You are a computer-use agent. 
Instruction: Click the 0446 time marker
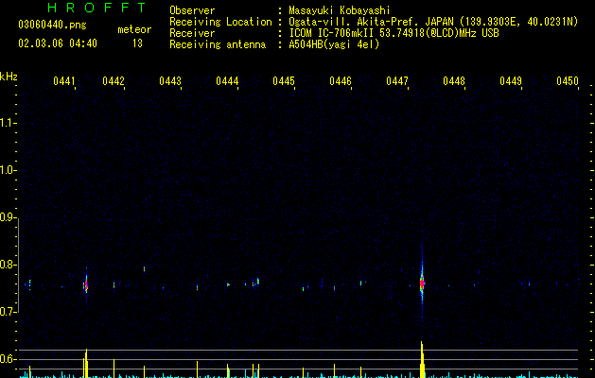[341, 81]
